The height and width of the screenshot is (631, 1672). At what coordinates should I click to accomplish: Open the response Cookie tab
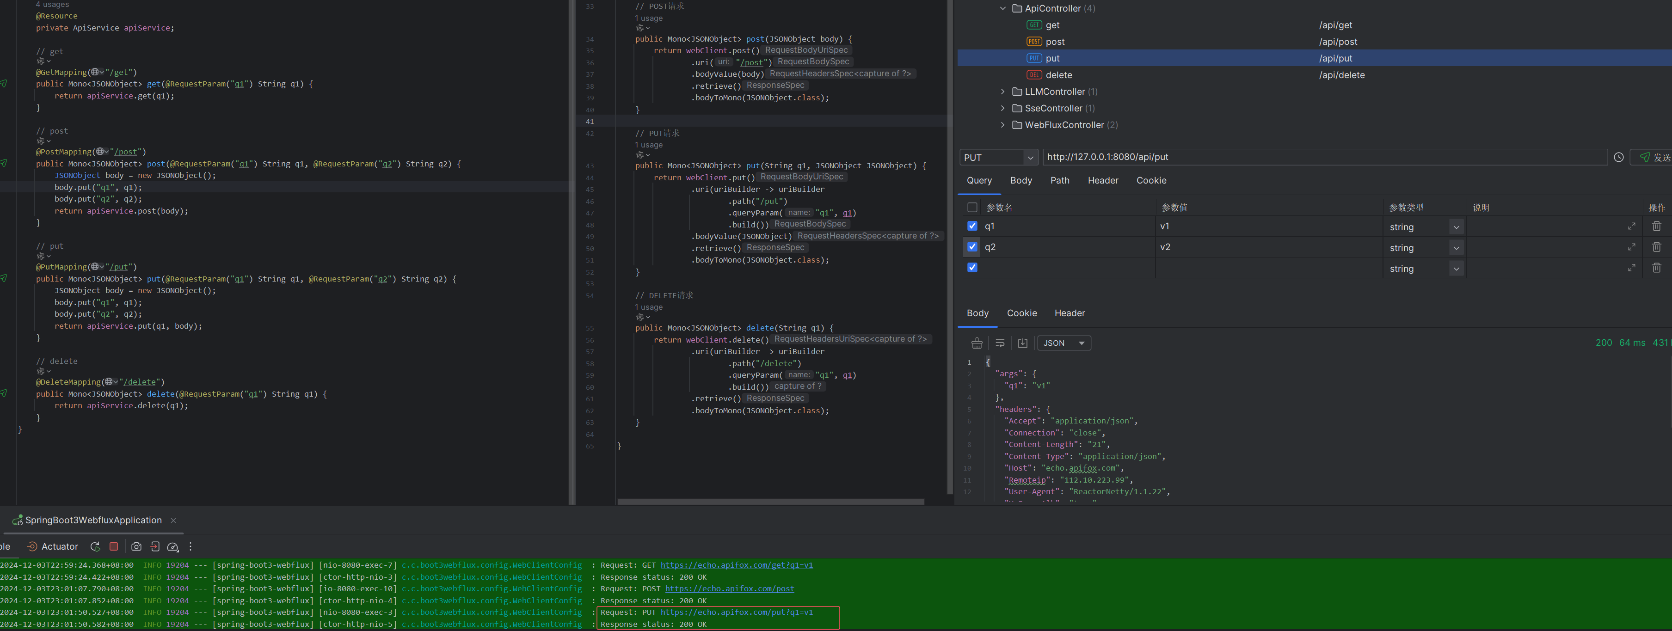1021,313
